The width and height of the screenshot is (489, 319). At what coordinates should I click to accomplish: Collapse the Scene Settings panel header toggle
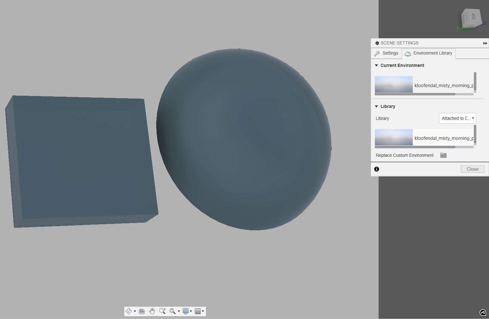[377, 43]
